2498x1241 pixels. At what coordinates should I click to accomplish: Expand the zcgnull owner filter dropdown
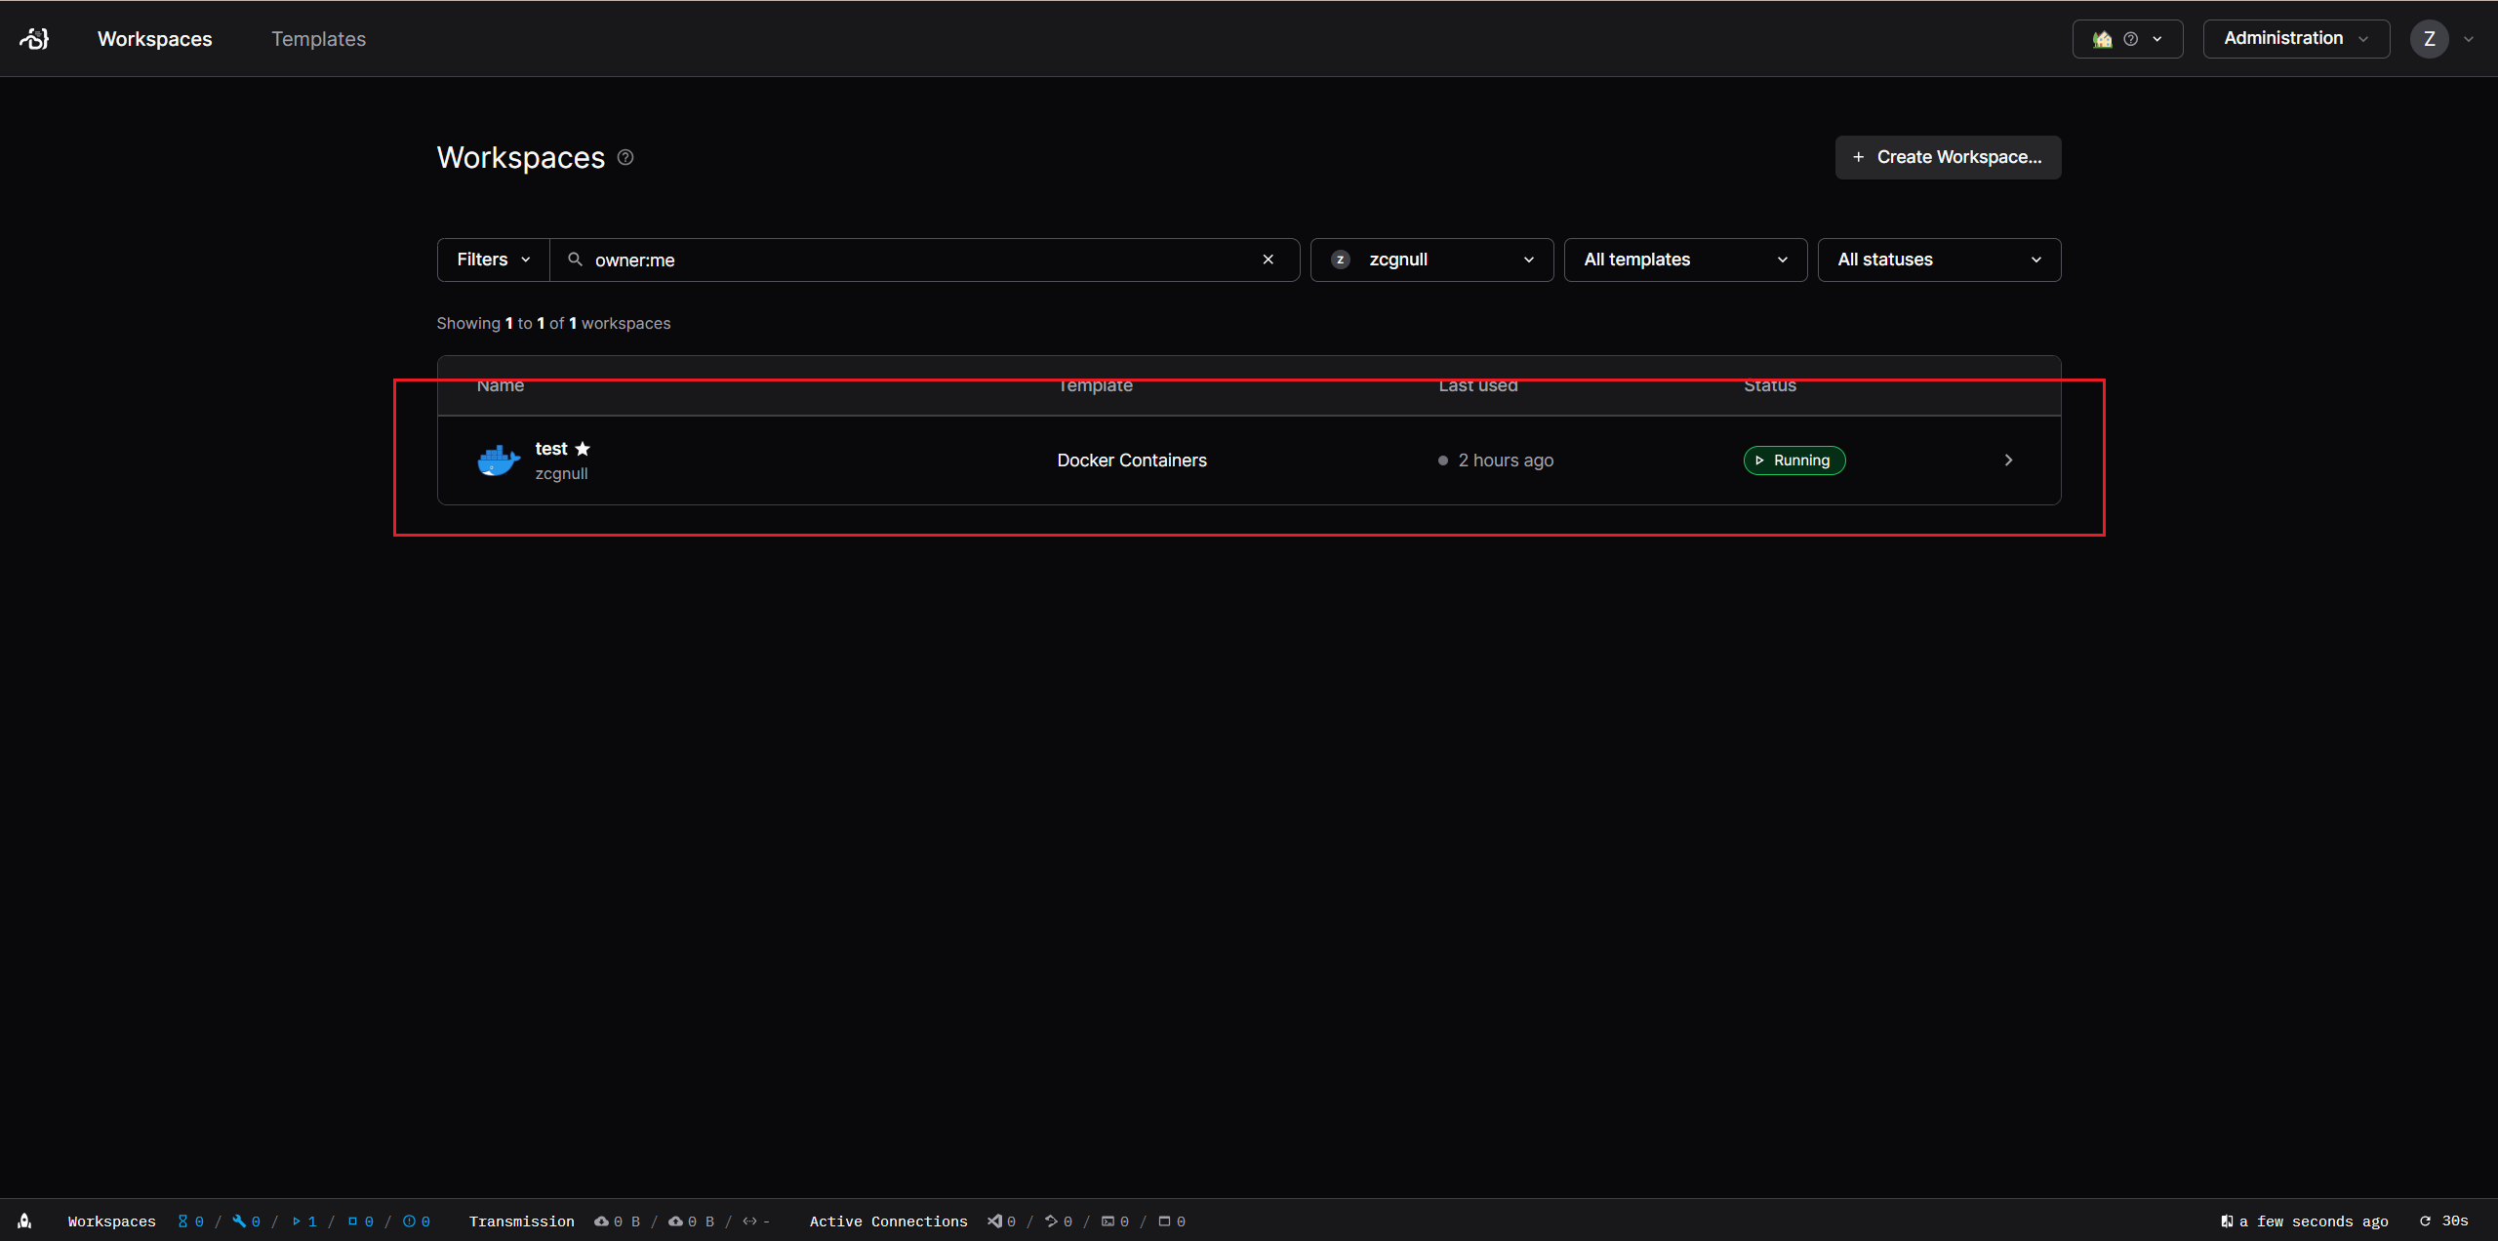click(1430, 260)
